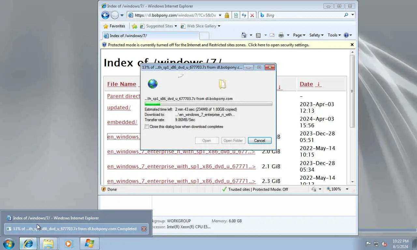Image resolution: width=417 pixels, height=250 pixels.
Task: Click the folder icon in download dialog
Action: pyautogui.click(x=222, y=84)
